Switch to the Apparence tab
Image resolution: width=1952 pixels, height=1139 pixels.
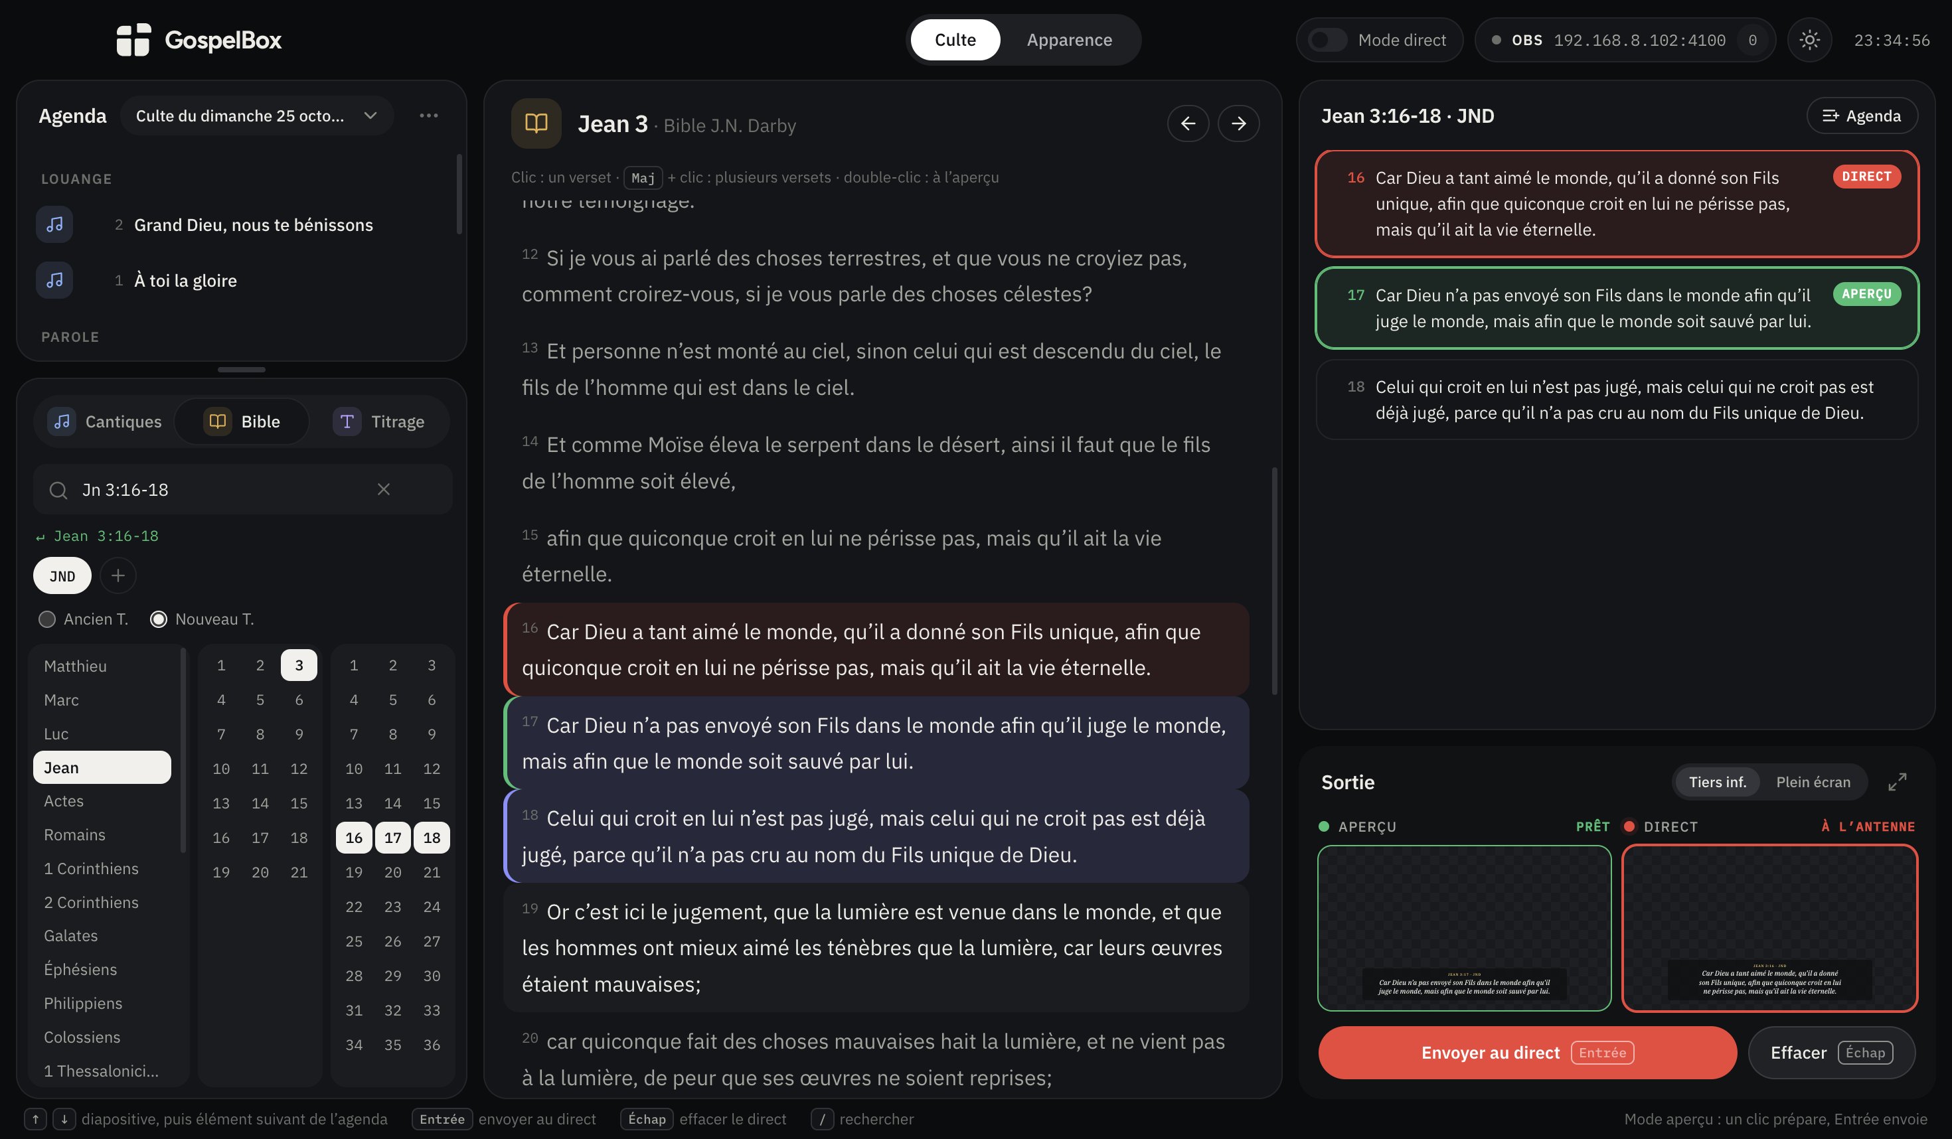coord(1069,39)
